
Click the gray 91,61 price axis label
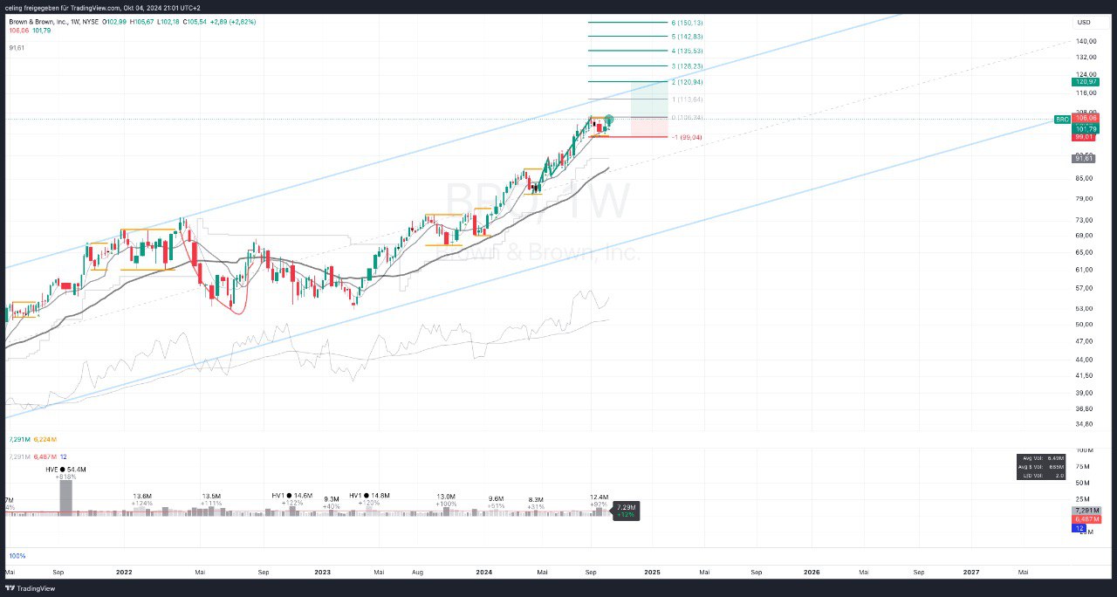1084,158
